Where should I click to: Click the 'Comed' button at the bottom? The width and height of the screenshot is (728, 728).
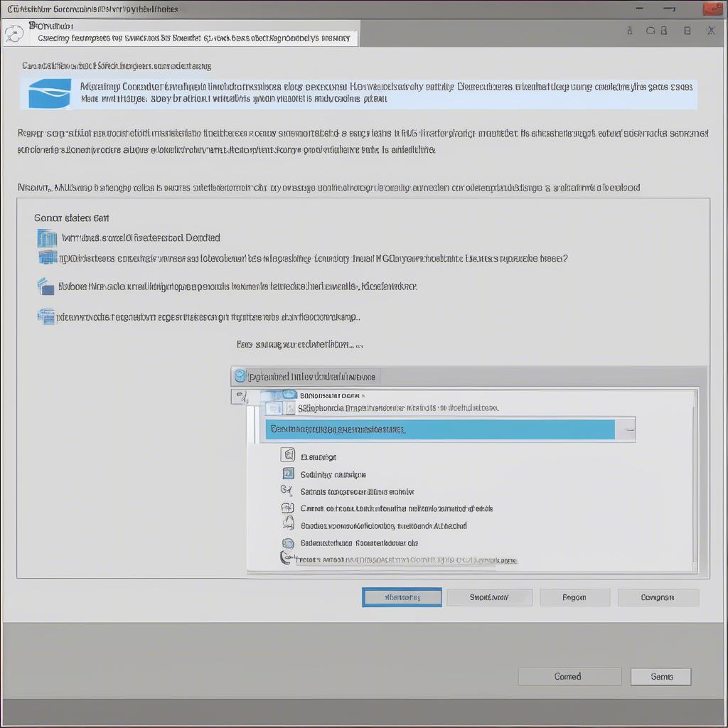click(569, 677)
